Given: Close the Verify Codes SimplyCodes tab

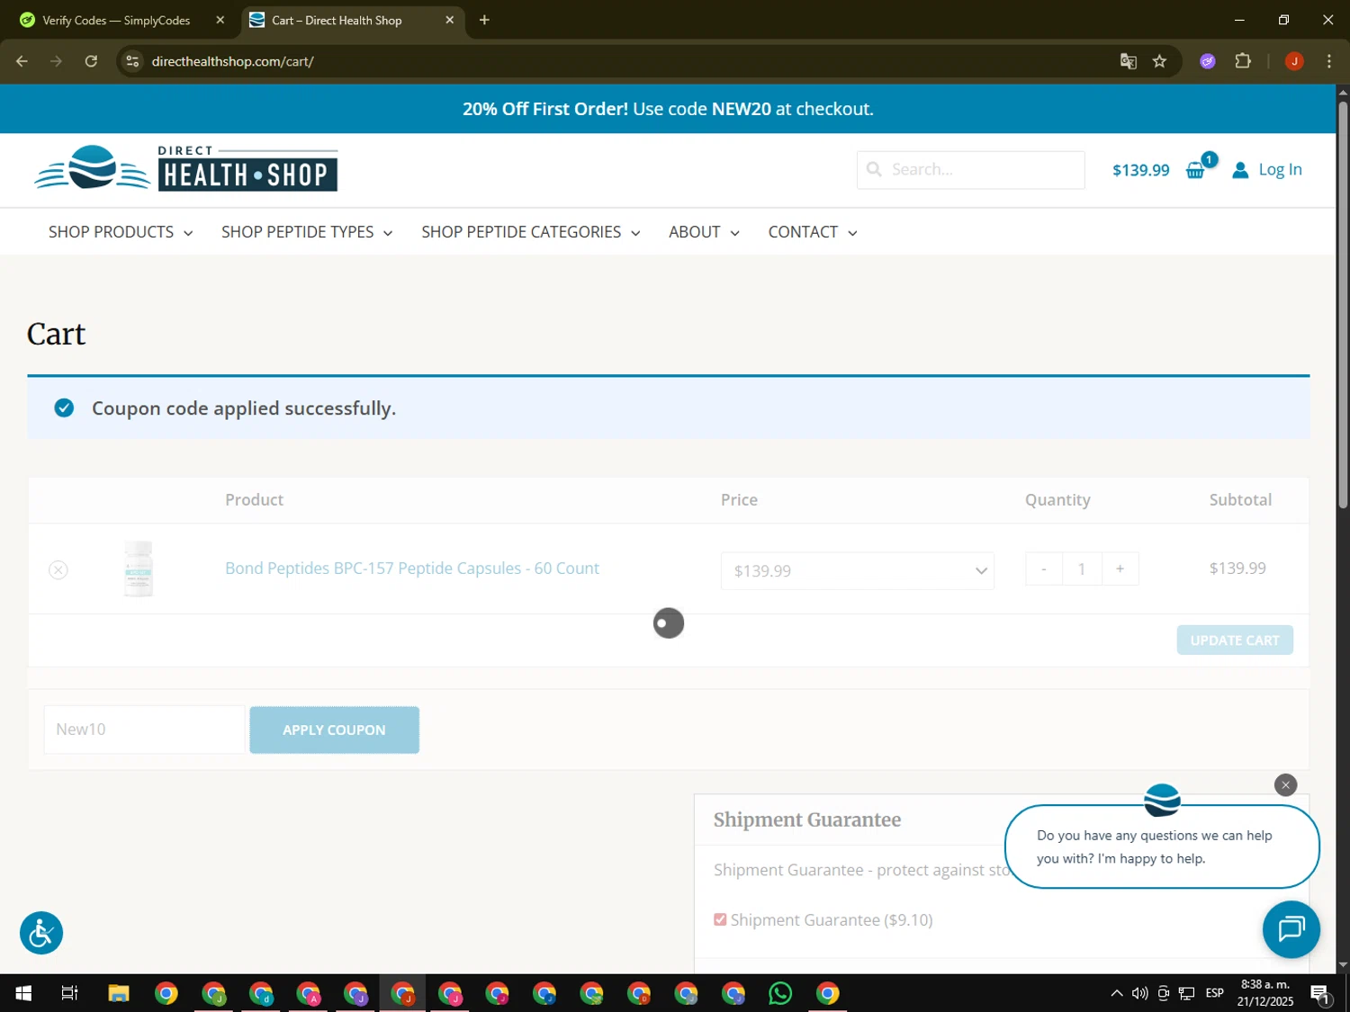Looking at the screenshot, I should [x=220, y=20].
